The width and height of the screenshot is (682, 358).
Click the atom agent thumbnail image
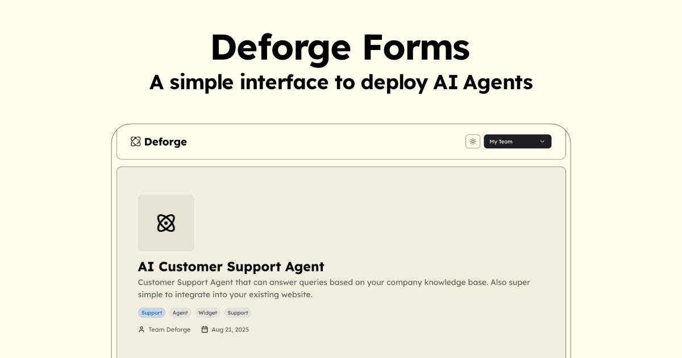point(166,223)
